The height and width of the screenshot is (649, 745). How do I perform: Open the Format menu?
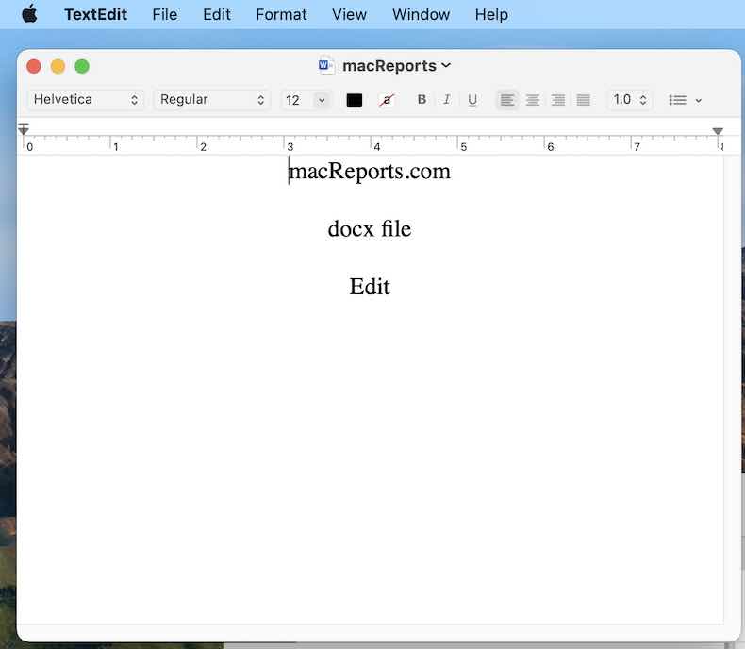281,14
